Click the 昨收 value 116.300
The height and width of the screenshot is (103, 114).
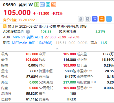[70, 60]
